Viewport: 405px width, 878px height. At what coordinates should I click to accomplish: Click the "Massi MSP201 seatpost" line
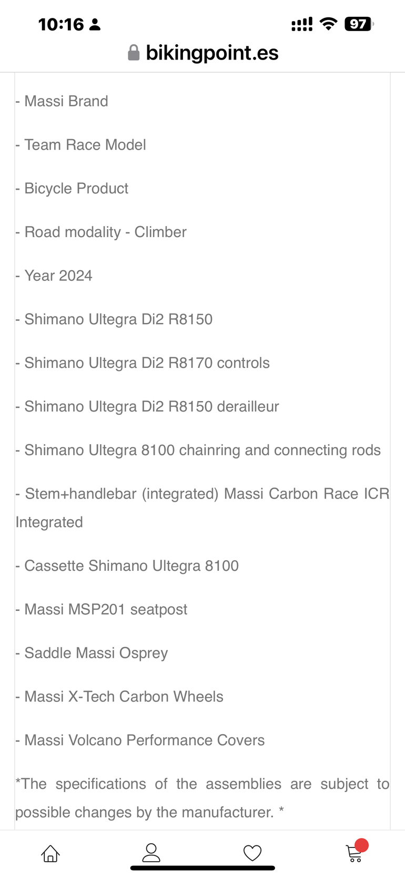[106, 610]
